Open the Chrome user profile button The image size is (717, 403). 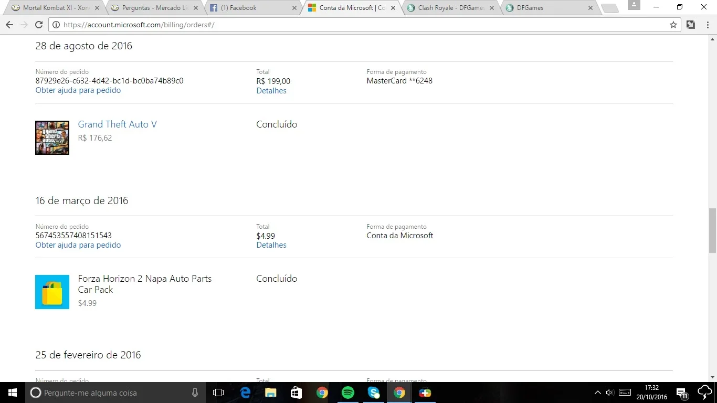[x=634, y=5]
